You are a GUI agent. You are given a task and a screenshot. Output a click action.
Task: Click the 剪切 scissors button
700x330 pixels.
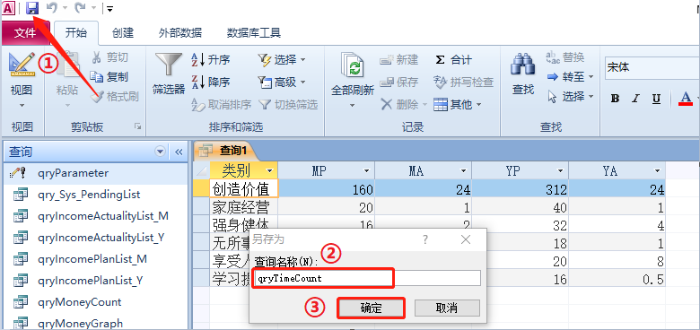[110, 57]
